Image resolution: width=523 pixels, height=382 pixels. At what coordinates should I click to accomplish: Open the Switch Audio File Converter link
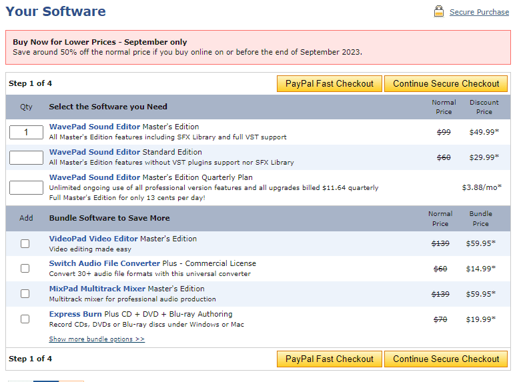[104, 263]
